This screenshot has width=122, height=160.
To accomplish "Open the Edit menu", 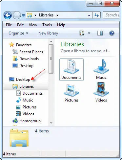I will [20, 25].
